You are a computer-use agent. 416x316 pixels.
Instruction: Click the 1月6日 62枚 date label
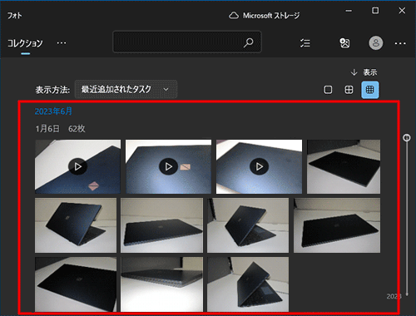(60, 129)
